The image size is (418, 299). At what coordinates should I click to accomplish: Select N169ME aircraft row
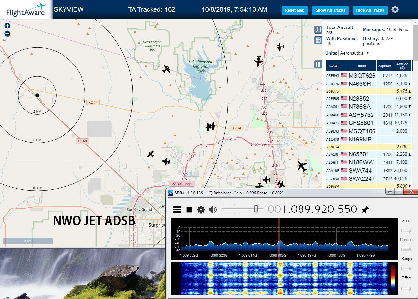pos(369,140)
